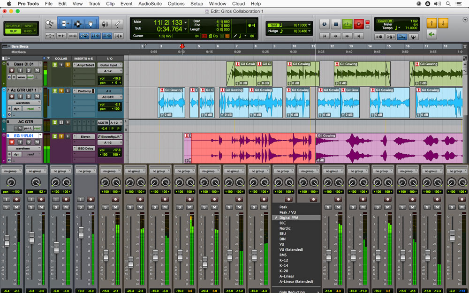469x293 pixels.
Task: Adjust the first mixer channel volume fader
Action: pyautogui.click(x=7, y=240)
